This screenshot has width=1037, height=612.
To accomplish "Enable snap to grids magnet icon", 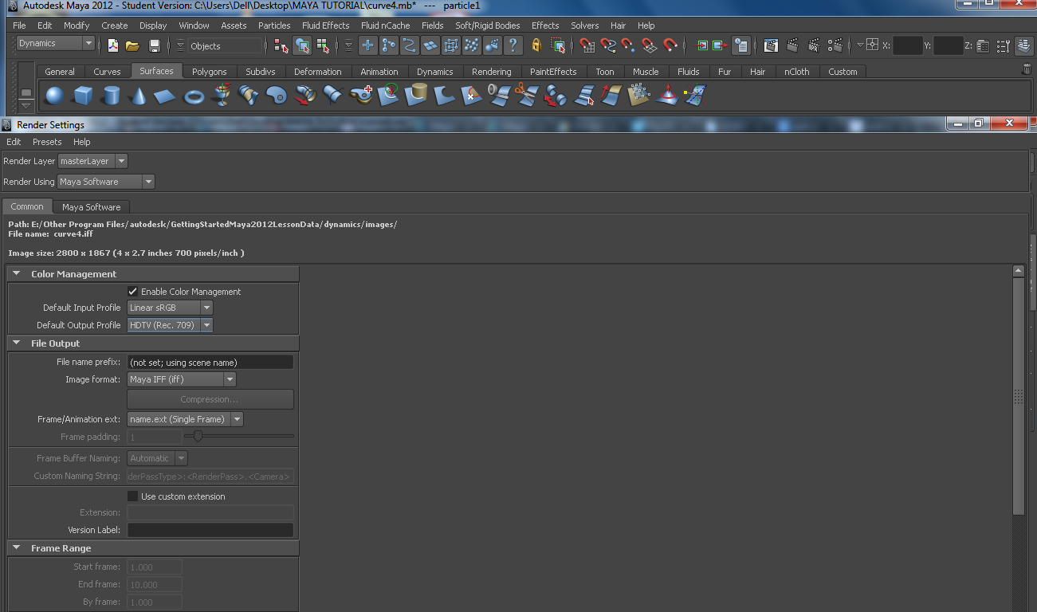I will (x=587, y=45).
